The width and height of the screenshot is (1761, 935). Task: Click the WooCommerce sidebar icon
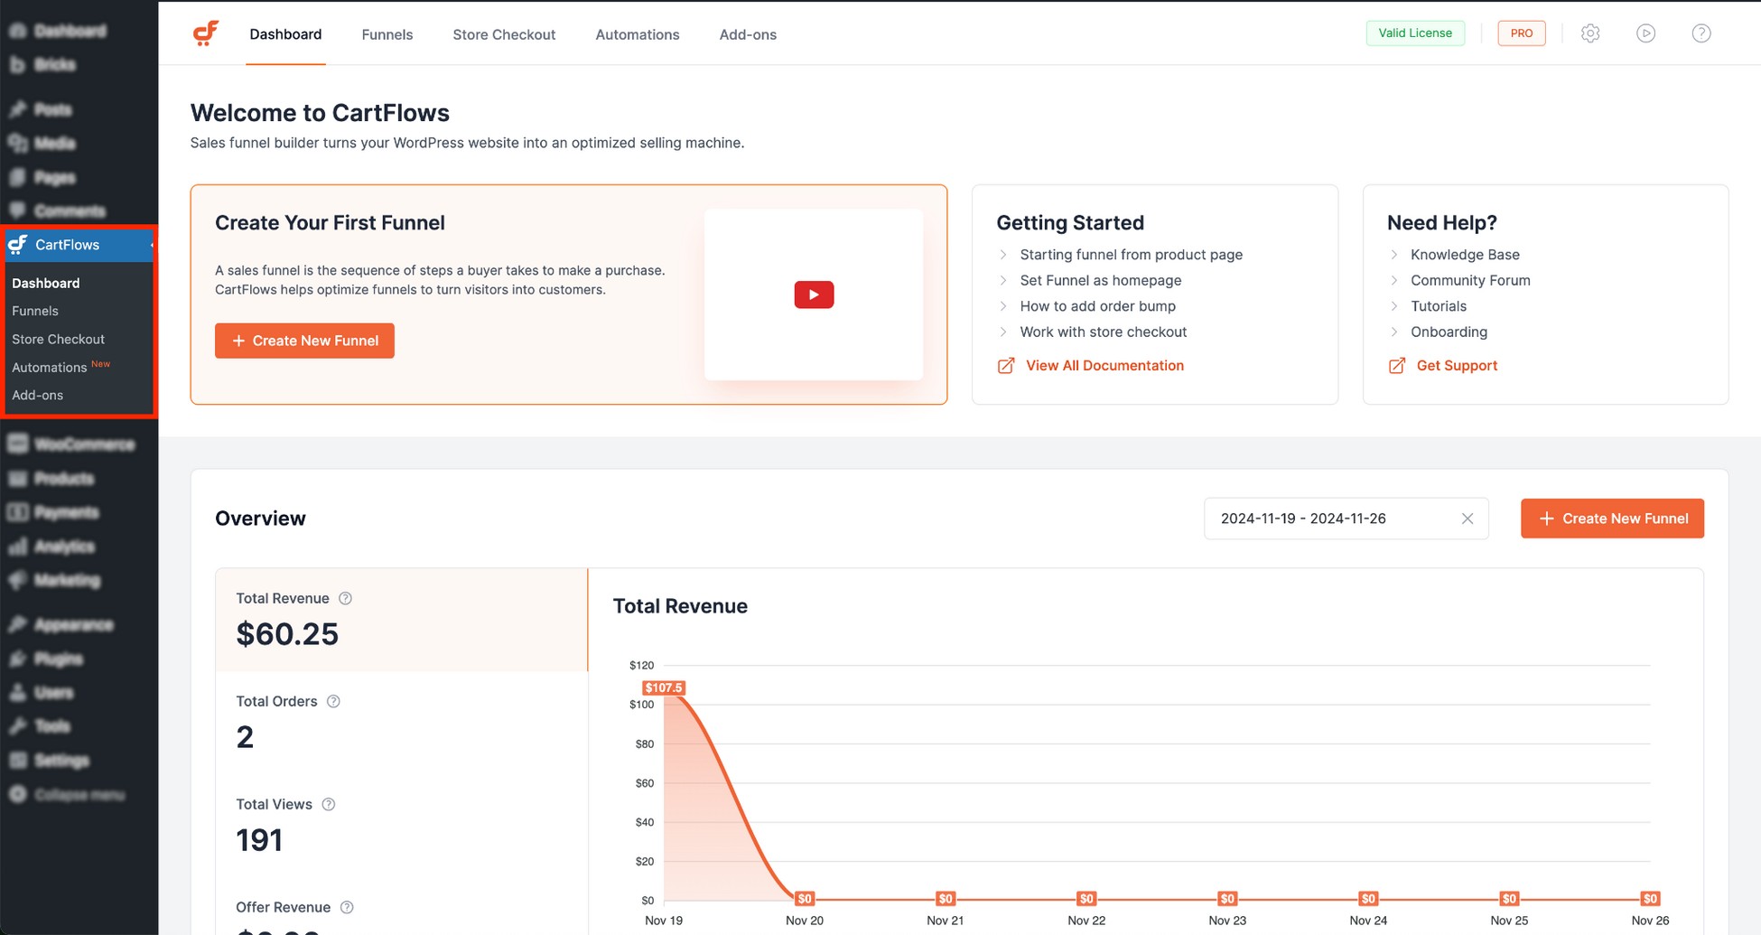[18, 444]
